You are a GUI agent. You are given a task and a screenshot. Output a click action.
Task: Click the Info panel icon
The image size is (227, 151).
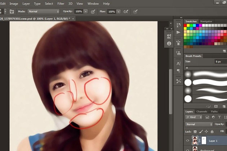pyautogui.click(x=169, y=44)
